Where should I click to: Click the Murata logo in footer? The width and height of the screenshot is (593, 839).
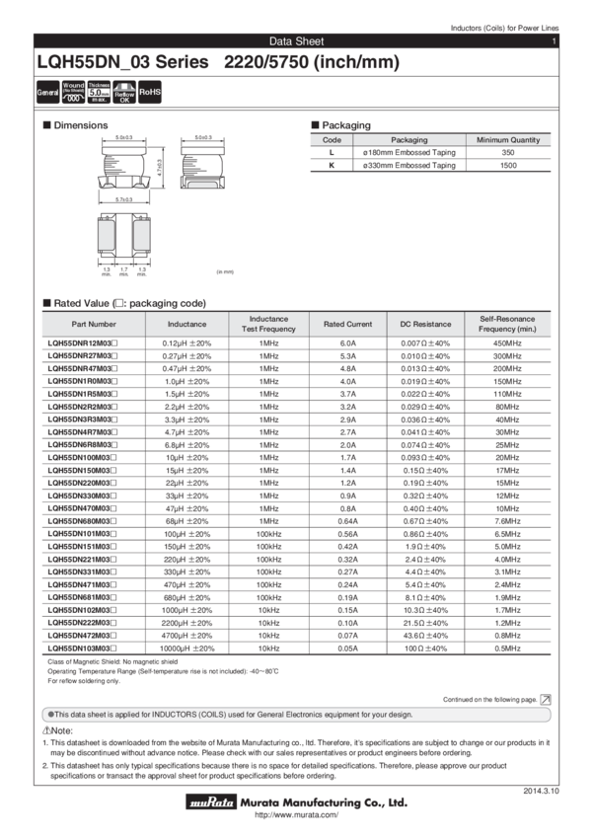(212, 802)
